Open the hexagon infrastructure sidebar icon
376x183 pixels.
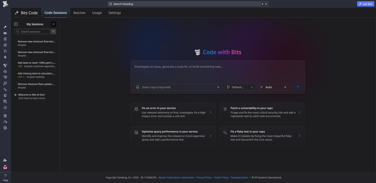click(5, 45)
